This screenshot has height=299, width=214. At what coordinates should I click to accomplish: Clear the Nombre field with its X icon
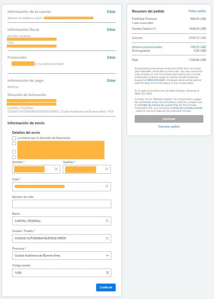pos(56,169)
